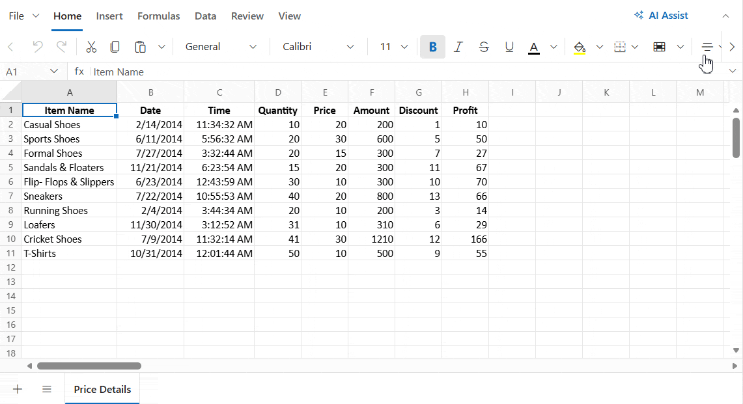Switch to the View tab
Screen dimensions: 743x404
coord(290,16)
